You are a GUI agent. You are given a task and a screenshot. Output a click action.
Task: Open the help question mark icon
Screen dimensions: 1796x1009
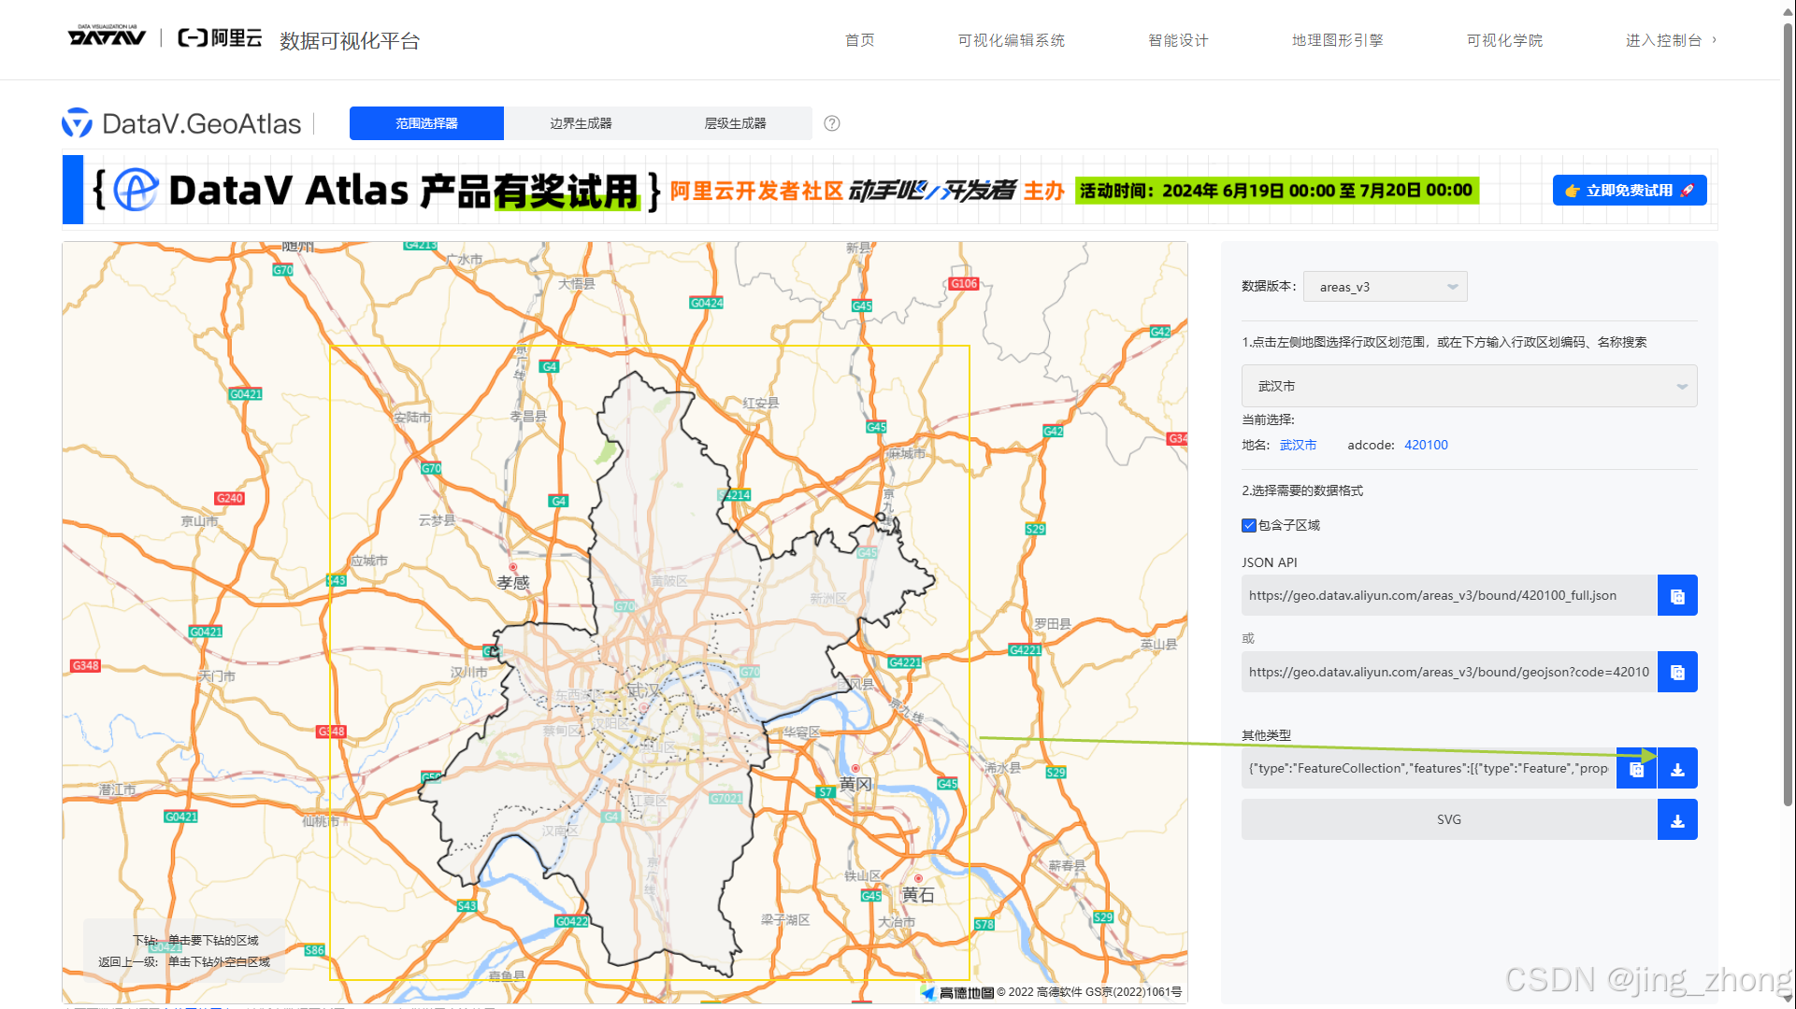pyautogui.click(x=832, y=123)
